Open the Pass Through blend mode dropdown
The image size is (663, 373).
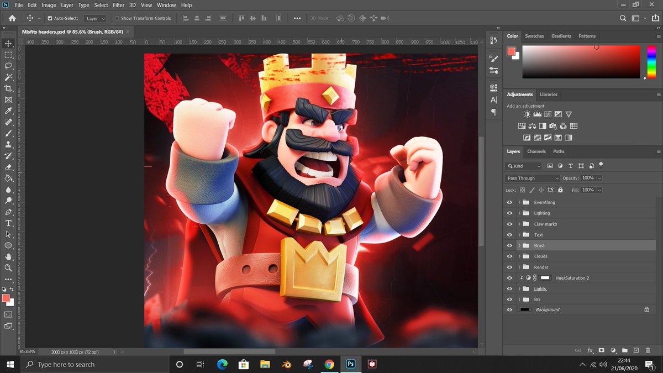(x=533, y=178)
